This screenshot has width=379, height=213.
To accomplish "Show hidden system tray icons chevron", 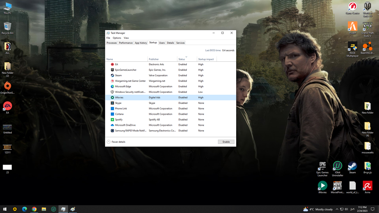I will [337, 209].
